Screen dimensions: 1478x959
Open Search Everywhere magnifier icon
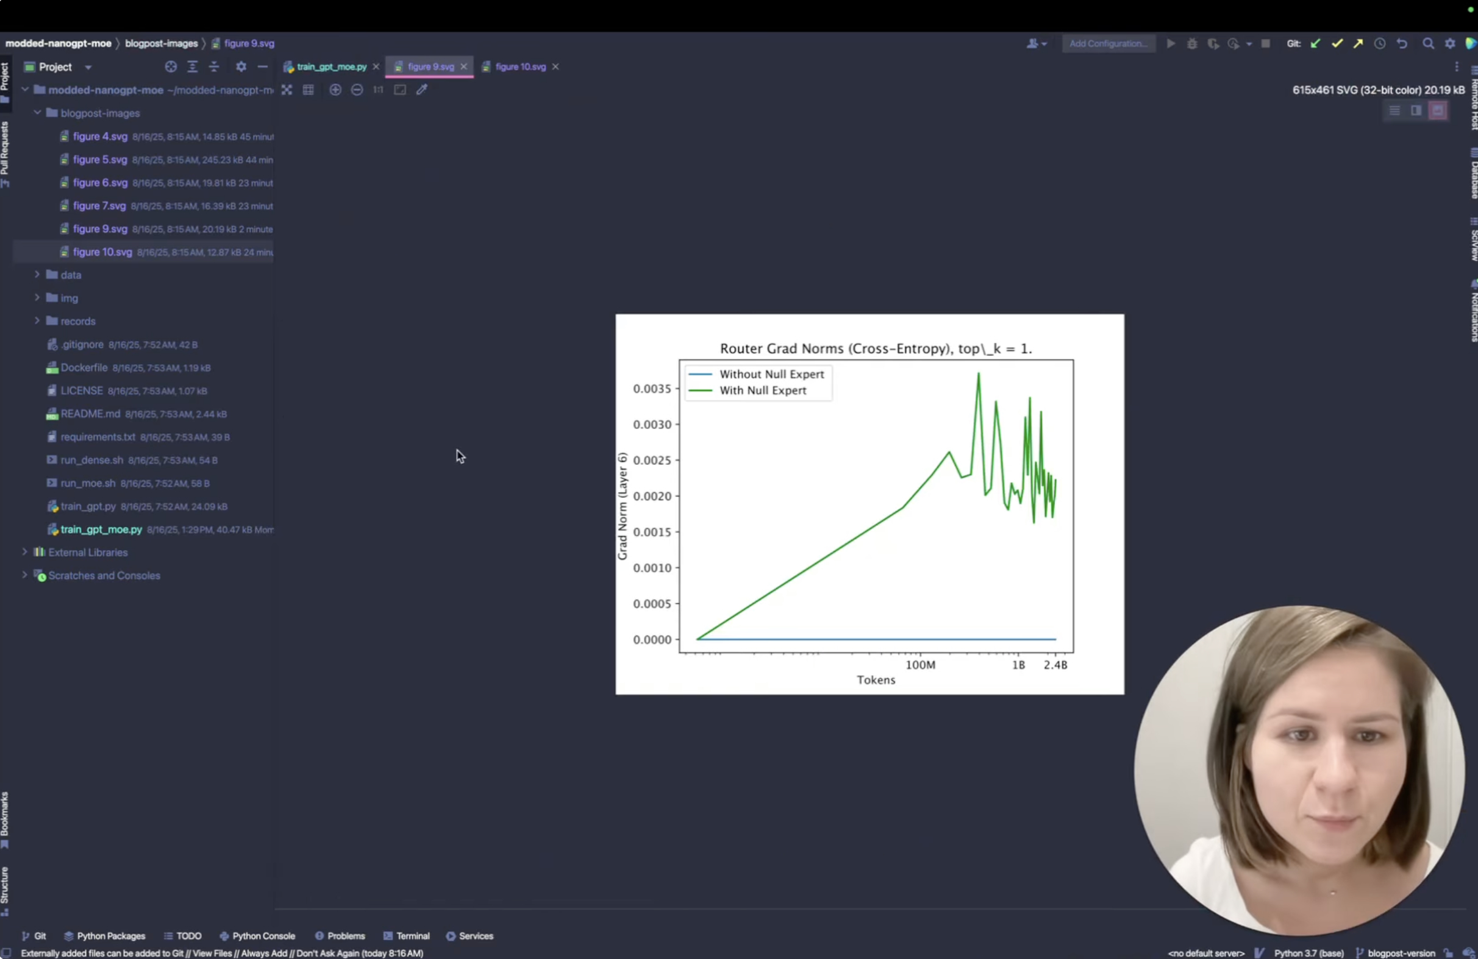coord(1429,43)
